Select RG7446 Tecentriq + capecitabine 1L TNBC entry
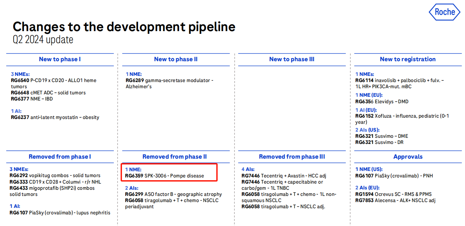 [282, 185]
